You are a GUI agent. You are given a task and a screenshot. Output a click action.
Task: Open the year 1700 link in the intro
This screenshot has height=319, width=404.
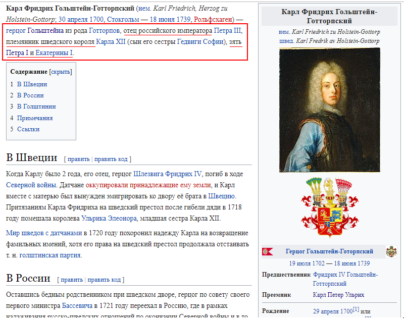[x=96, y=19]
